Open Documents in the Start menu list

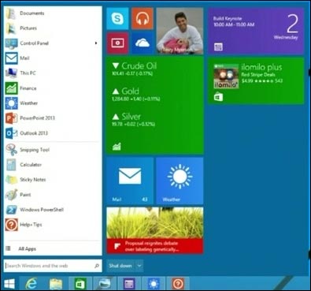pyautogui.click(x=52, y=13)
